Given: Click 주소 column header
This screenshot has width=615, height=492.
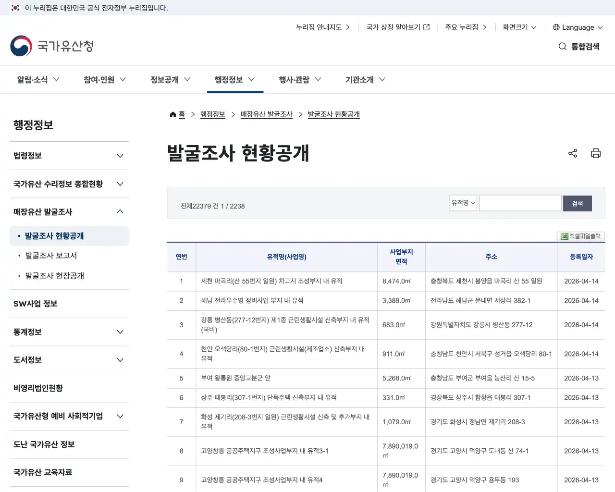Looking at the screenshot, I should tap(492, 257).
